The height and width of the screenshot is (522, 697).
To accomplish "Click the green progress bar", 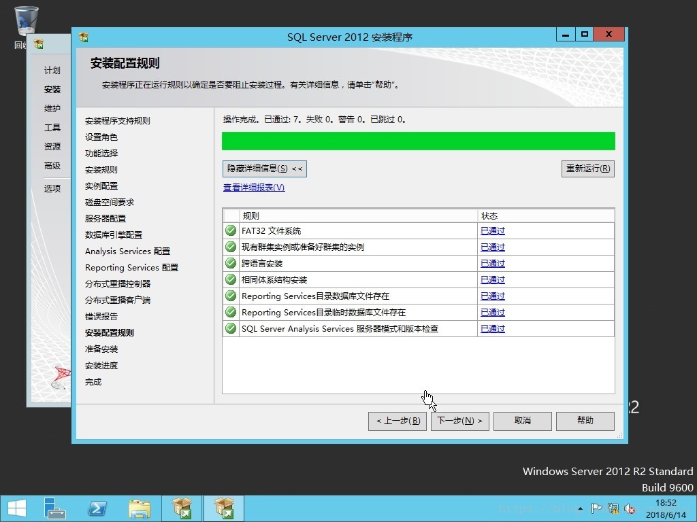I will (419, 141).
